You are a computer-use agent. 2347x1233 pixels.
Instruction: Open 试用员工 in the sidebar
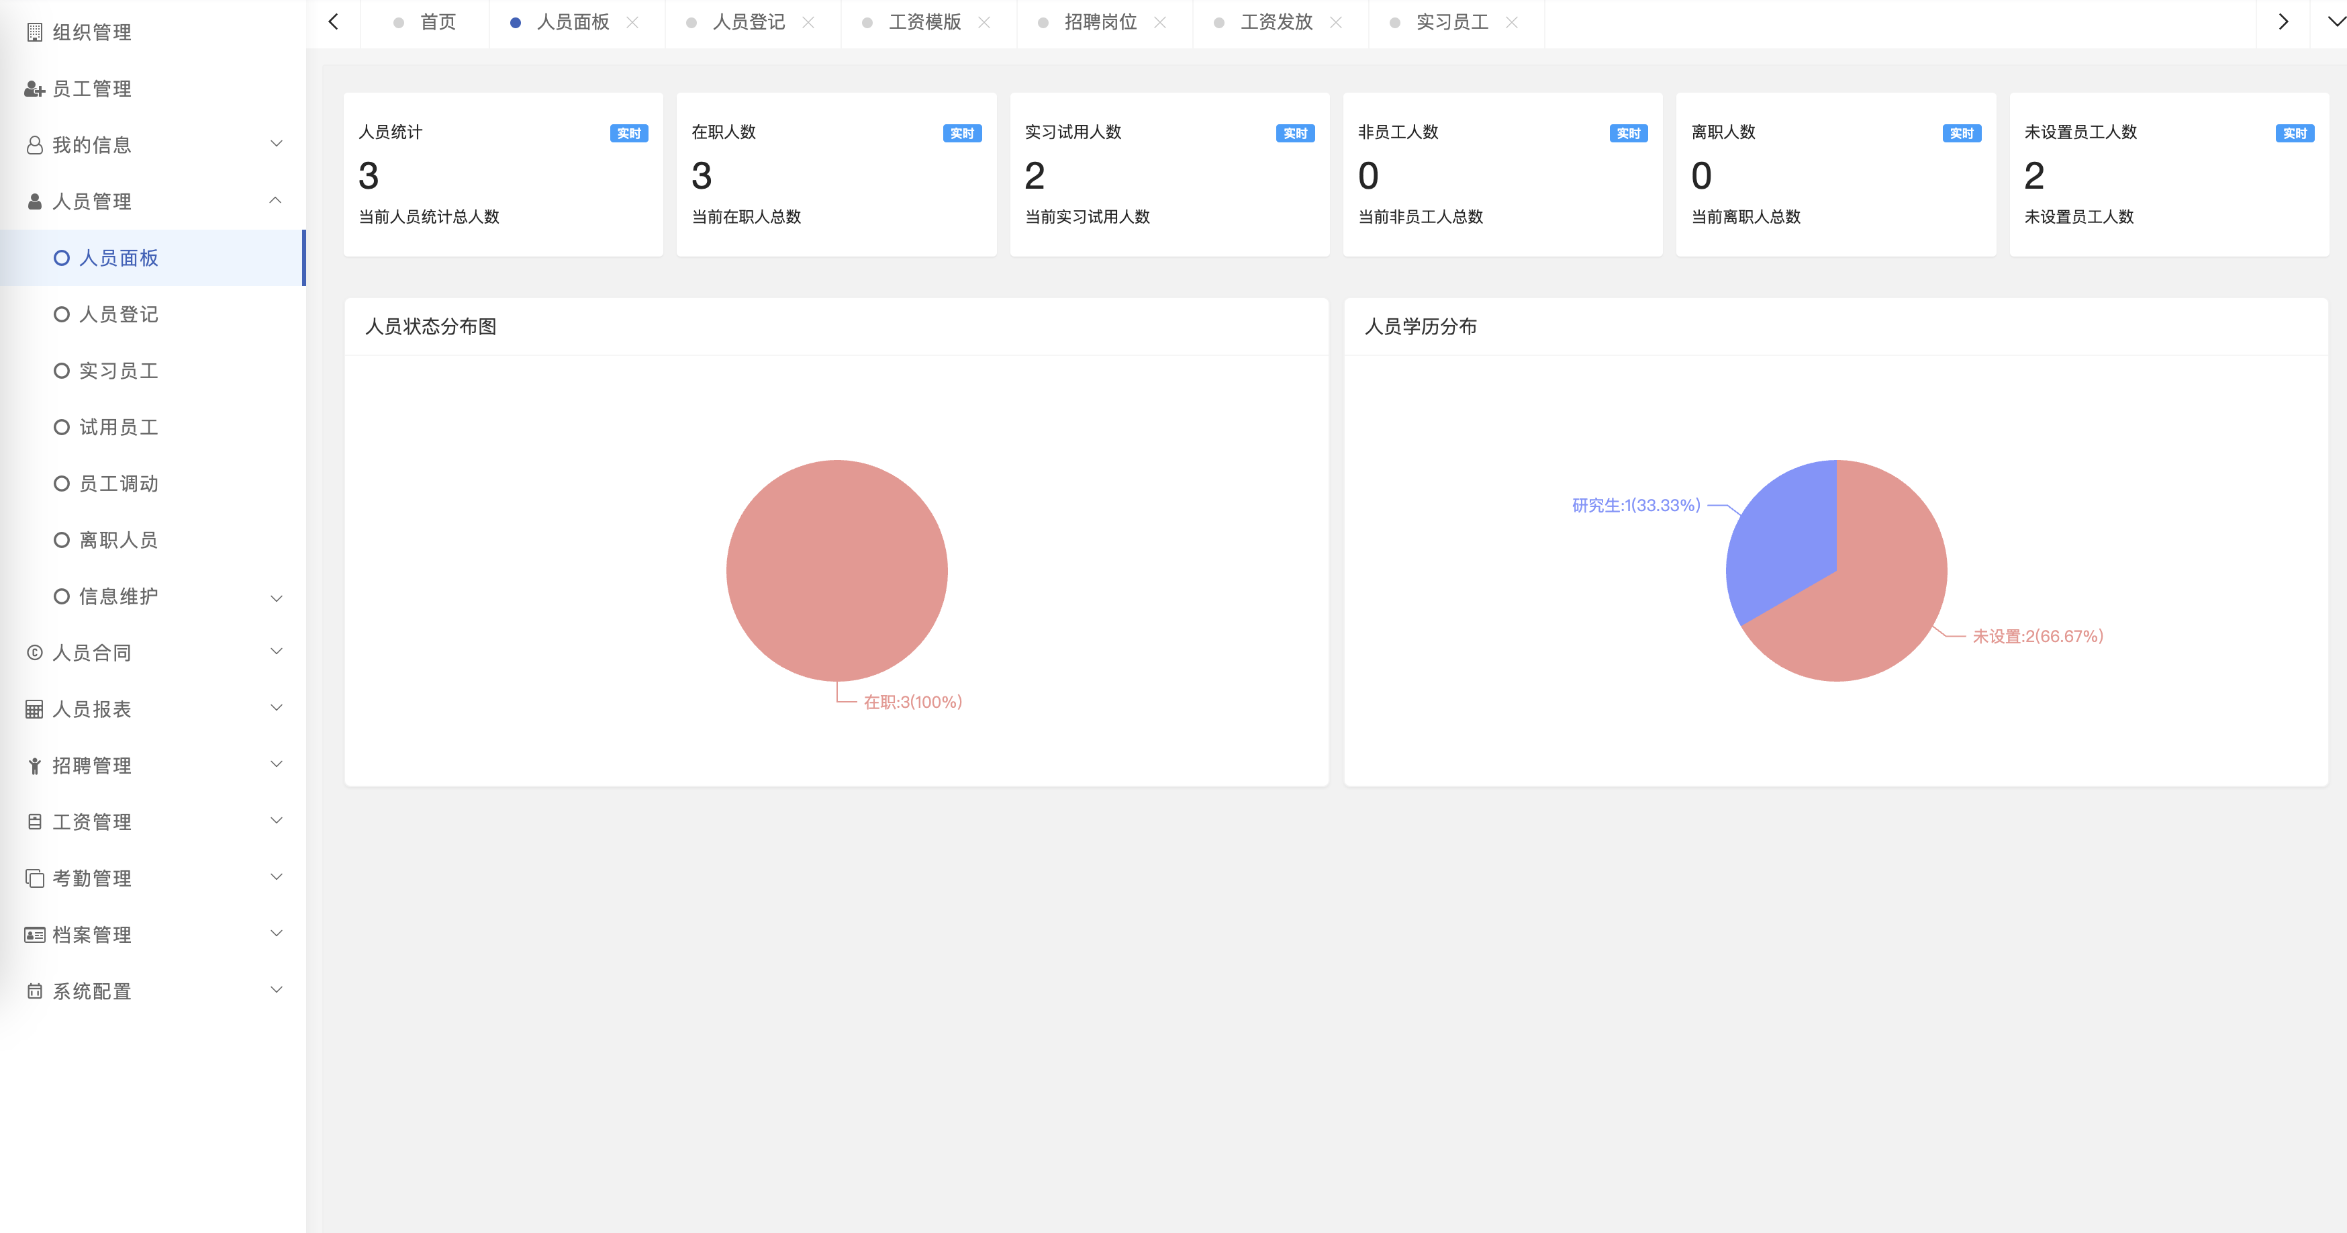(x=152, y=427)
